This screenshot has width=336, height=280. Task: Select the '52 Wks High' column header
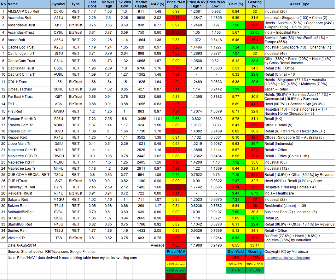[x=108, y=4]
